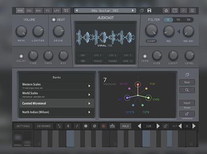This screenshot has width=207, height=154.
Task: Click the REZ filter knob
Action: coord(169,31)
